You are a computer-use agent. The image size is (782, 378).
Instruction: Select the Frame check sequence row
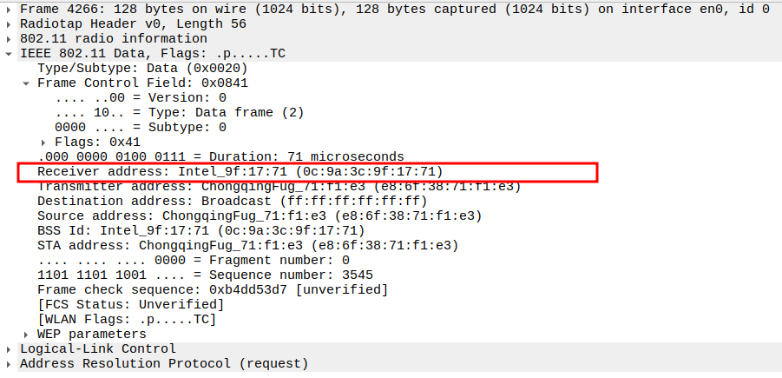click(212, 289)
